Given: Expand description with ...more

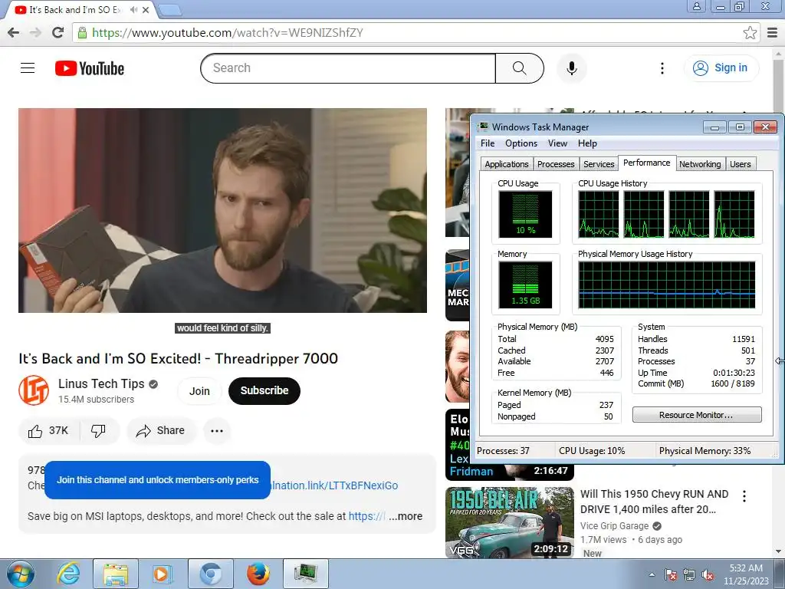Looking at the screenshot, I should click(406, 516).
